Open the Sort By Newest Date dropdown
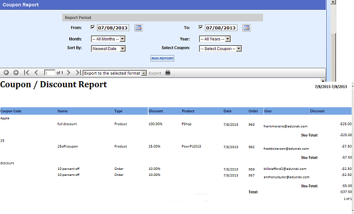Screen dimensions: 354x214 coord(108,48)
